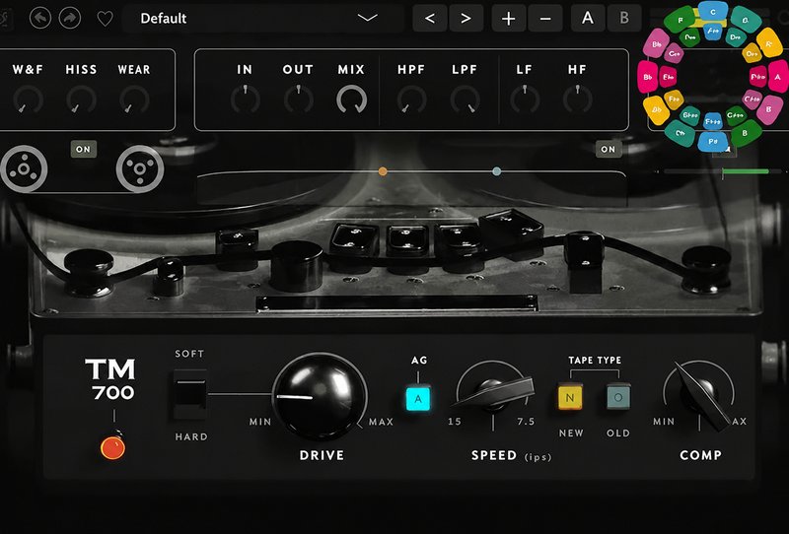Select the blue C key segment
This screenshot has width=789, height=534.
[713, 12]
